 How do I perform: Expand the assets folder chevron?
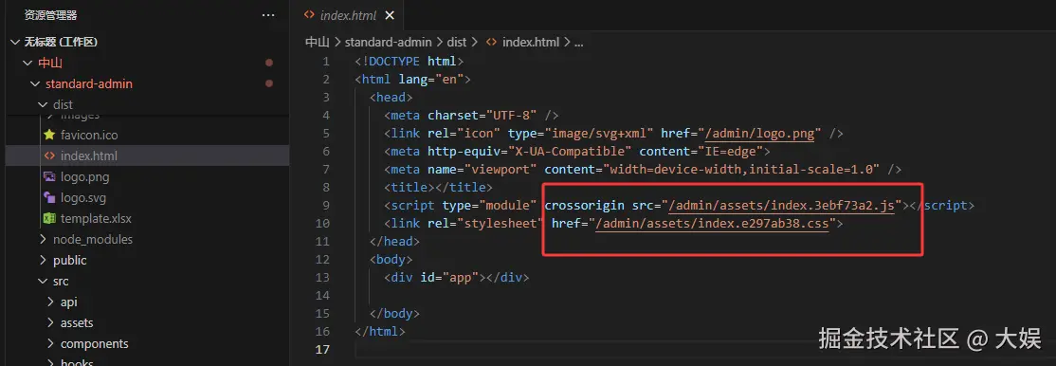[50, 323]
